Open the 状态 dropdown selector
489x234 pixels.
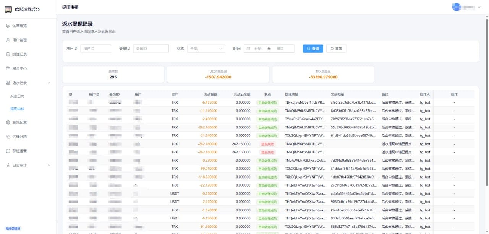[206, 49]
